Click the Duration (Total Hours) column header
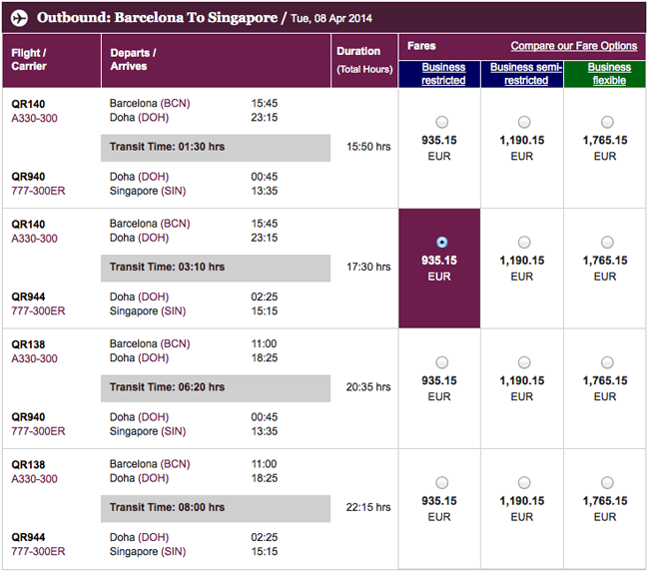The width and height of the screenshot is (649, 572). pyautogui.click(x=364, y=61)
